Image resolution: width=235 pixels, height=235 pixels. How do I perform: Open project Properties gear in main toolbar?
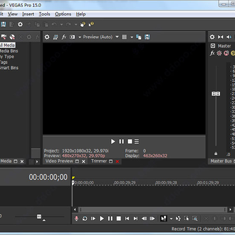click(20, 24)
